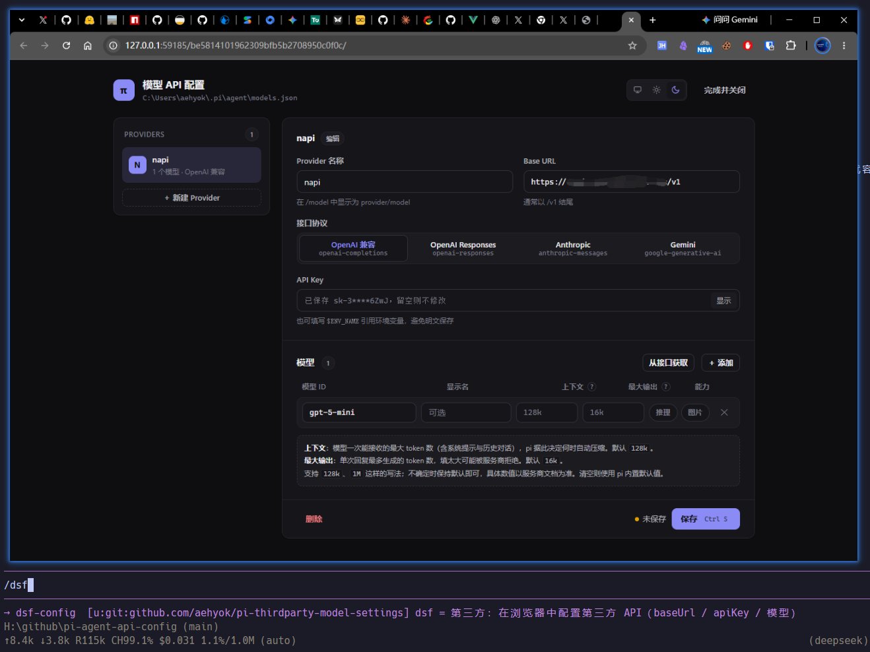Save the configuration with 保存

pos(706,519)
